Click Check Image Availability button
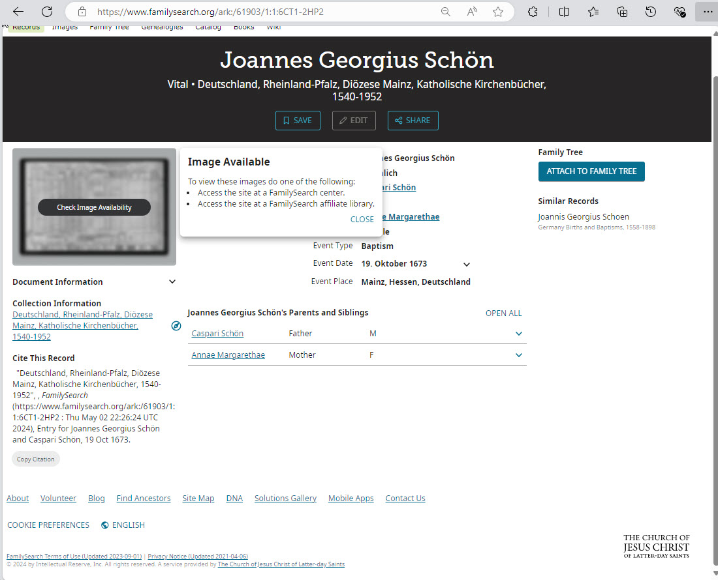Viewport: 718px width, 580px height. (x=95, y=207)
